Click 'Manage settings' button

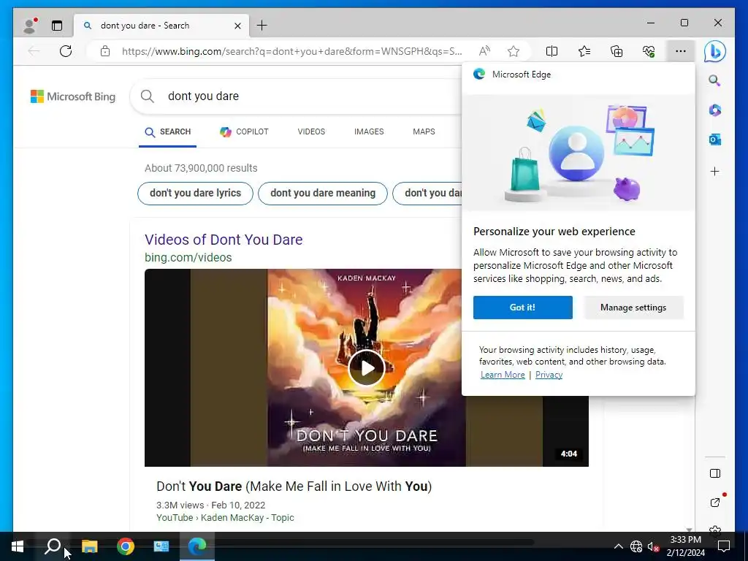[x=633, y=308]
